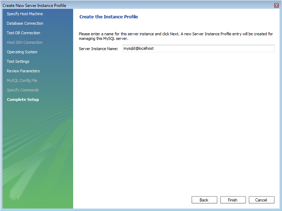The image size is (282, 211).
Task: Select the Host SSH Connection step
Action: pyautogui.click(x=25, y=42)
